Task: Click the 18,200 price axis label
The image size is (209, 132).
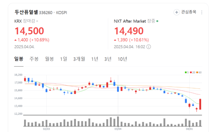Action: (18, 75)
